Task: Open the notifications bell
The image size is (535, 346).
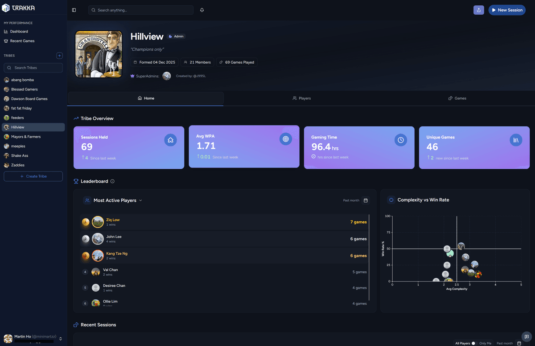Action: click(x=202, y=10)
